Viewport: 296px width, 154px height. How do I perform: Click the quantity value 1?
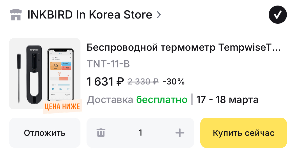tap(140, 133)
